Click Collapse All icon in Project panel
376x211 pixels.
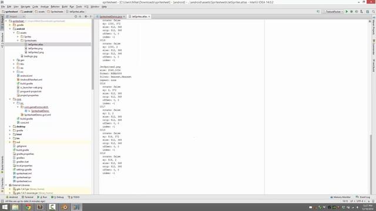click(x=80, y=16)
